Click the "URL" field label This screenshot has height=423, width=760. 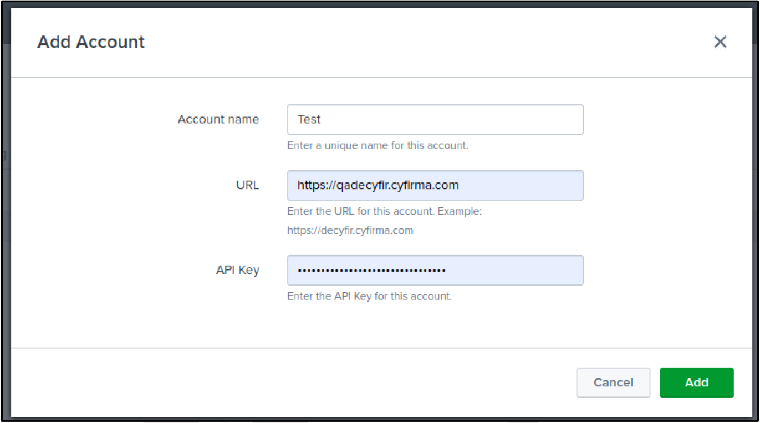(x=248, y=185)
